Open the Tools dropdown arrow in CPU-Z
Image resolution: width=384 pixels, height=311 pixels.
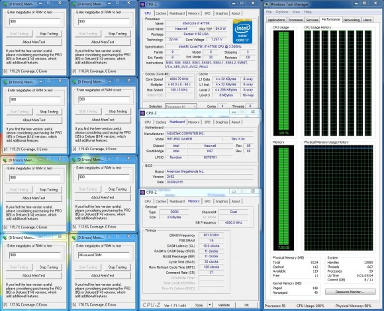(210, 305)
